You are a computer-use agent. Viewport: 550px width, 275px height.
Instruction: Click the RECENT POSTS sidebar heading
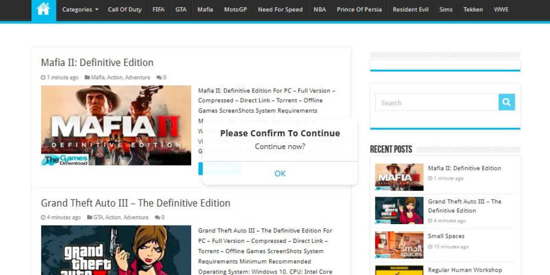point(391,149)
